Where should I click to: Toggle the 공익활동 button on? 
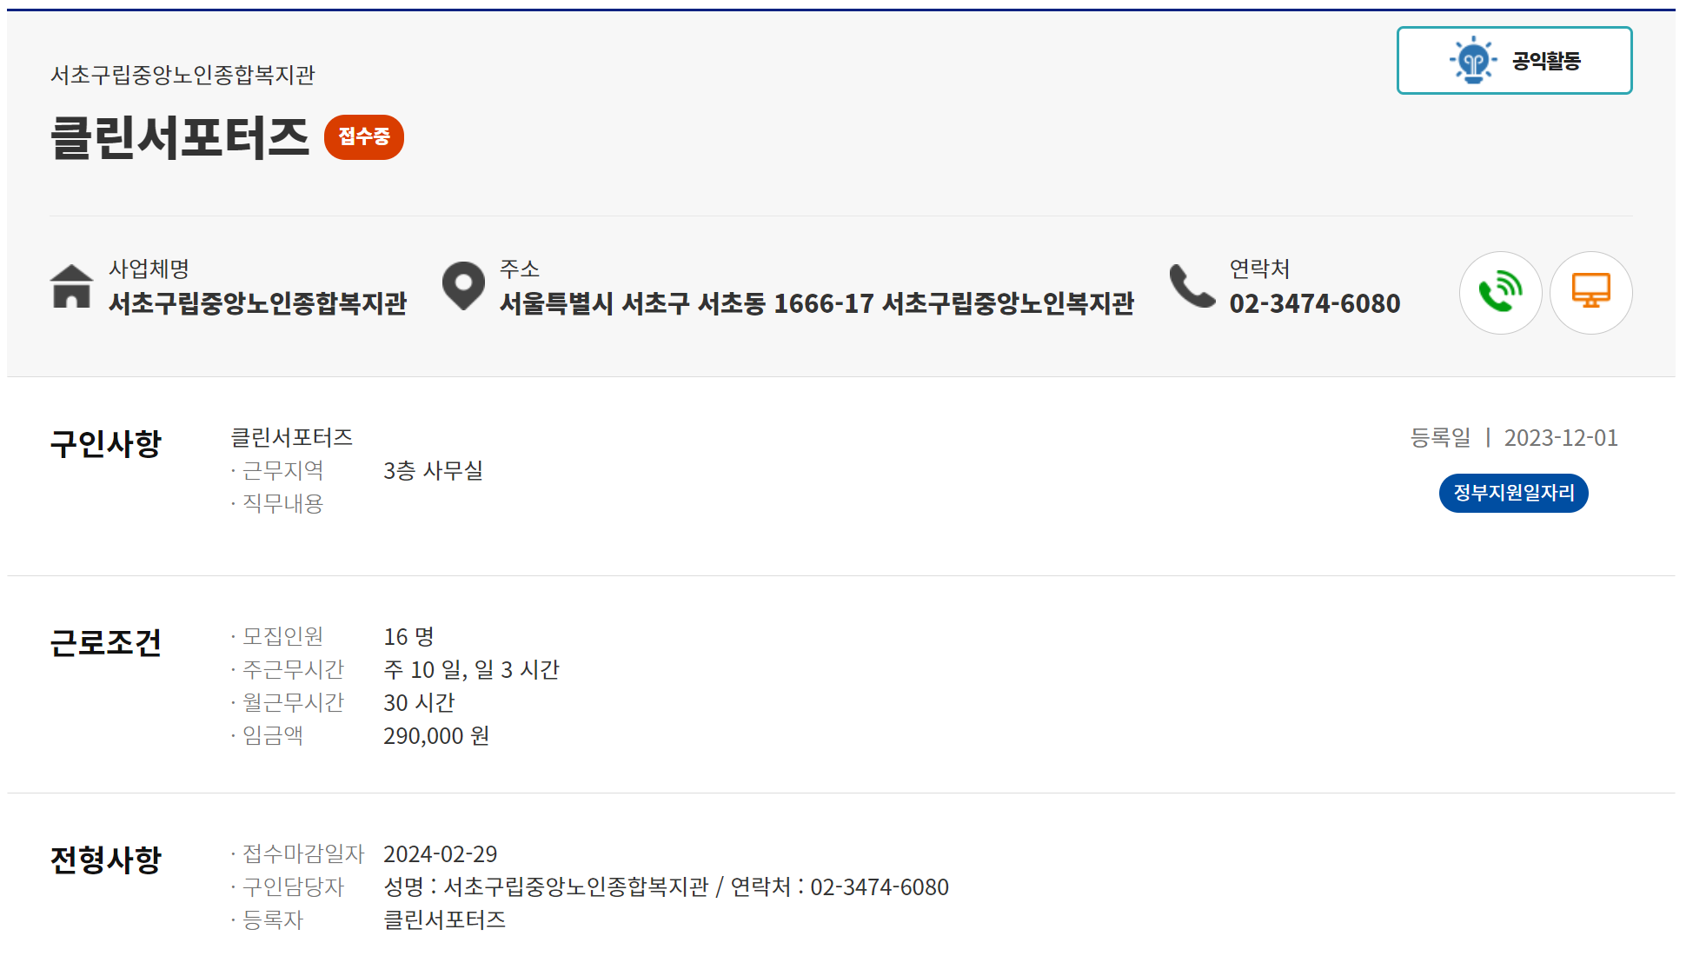click(x=1514, y=61)
